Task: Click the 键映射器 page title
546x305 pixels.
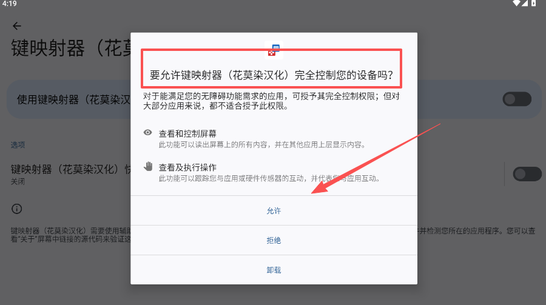Action: pyautogui.click(x=72, y=48)
